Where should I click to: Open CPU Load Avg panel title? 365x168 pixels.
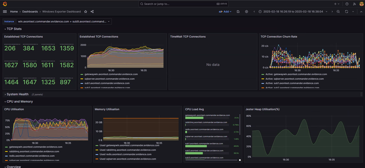[195, 109]
